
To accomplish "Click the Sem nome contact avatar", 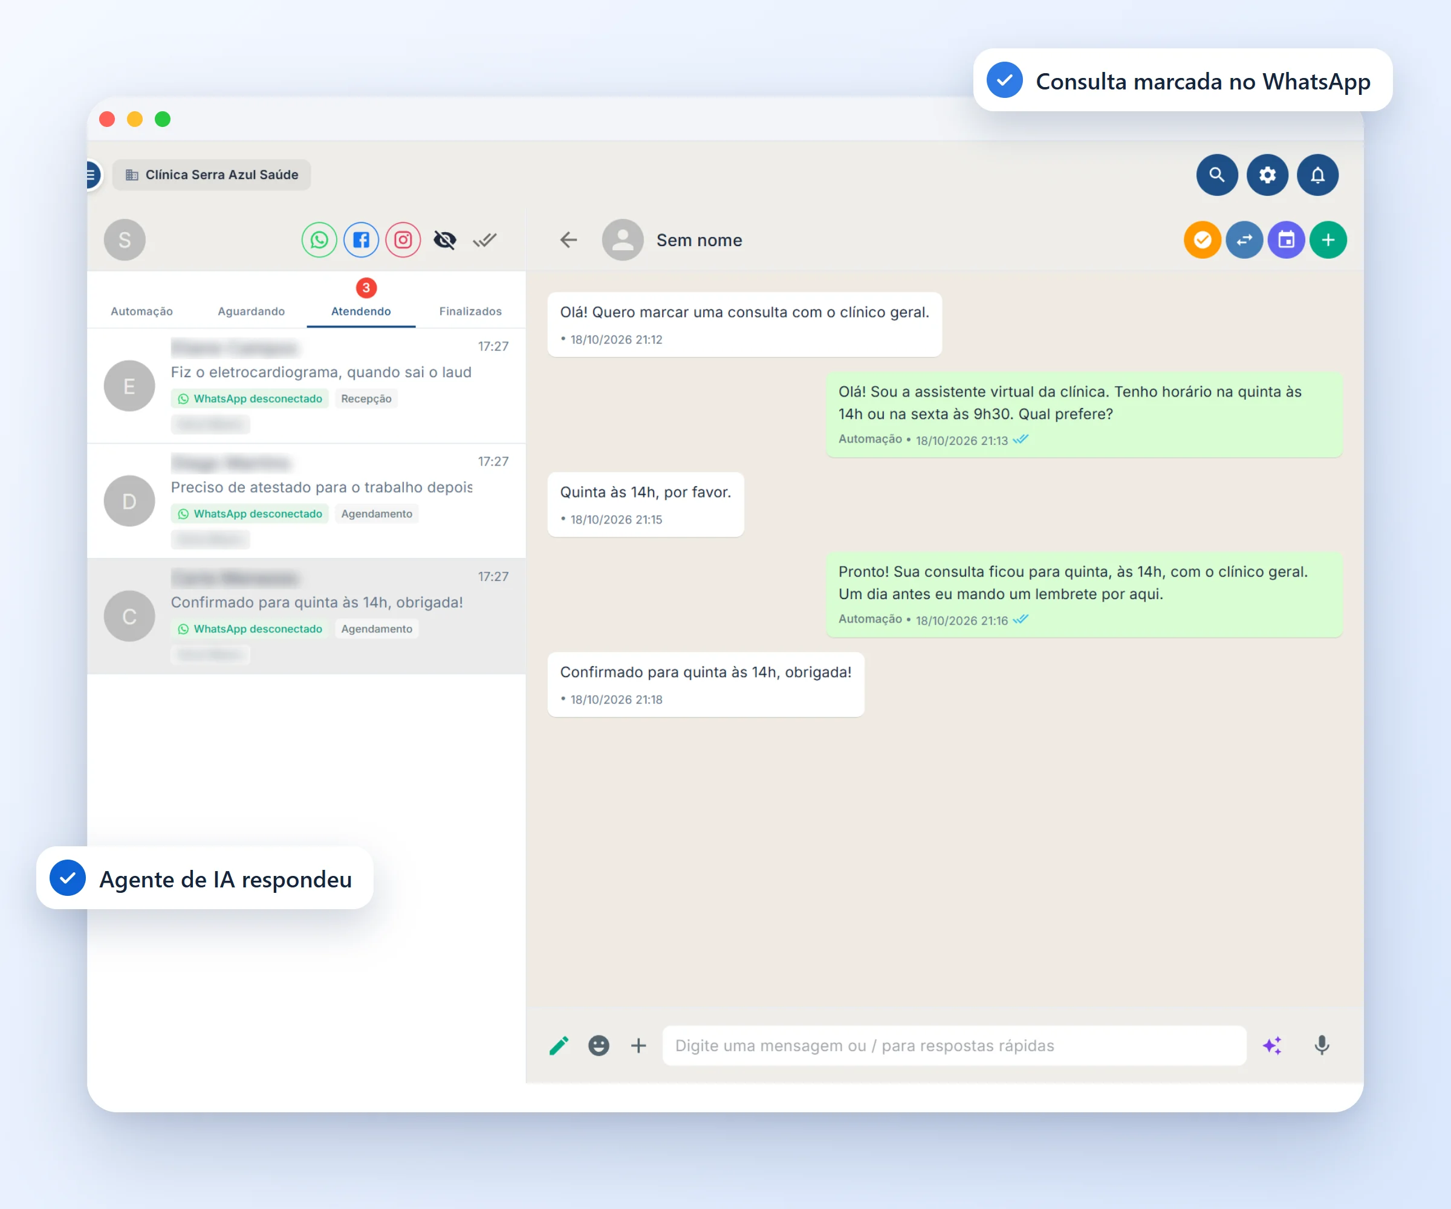I will tap(623, 240).
